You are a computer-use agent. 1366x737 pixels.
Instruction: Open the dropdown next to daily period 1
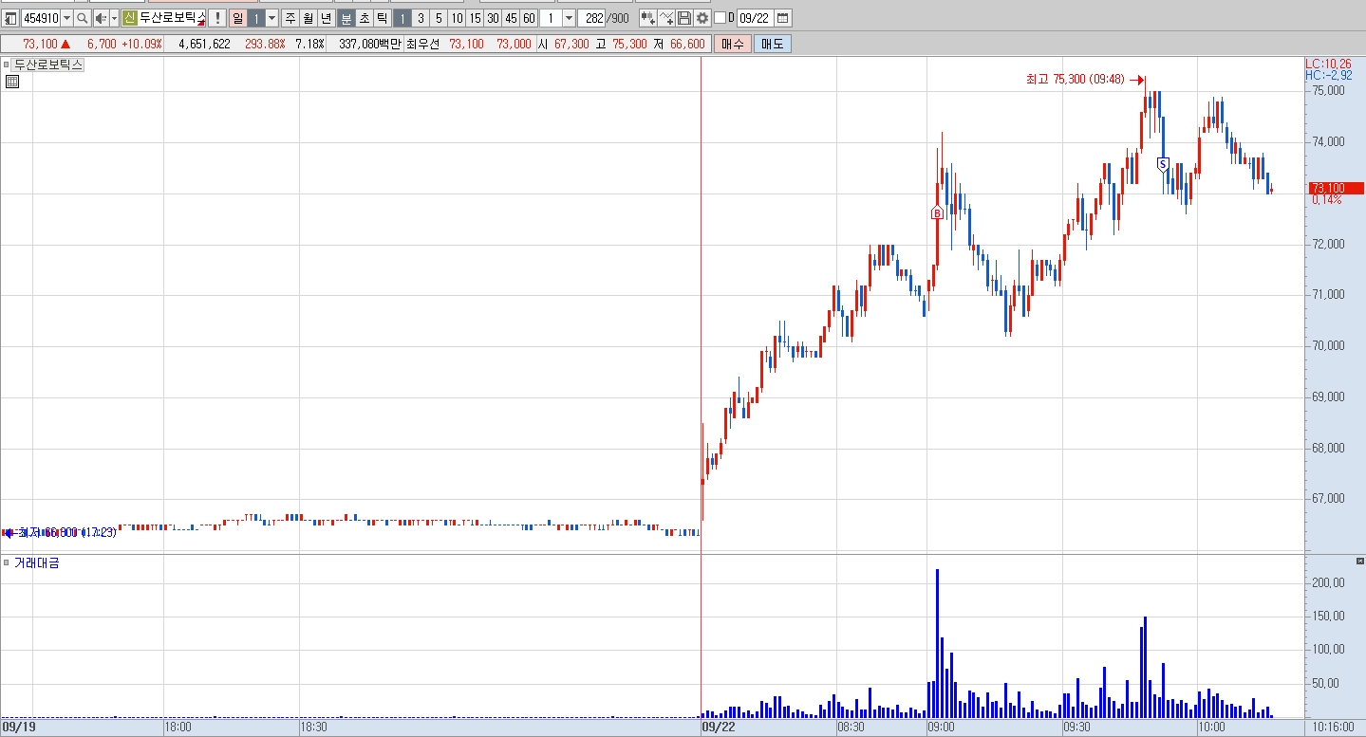[272, 18]
